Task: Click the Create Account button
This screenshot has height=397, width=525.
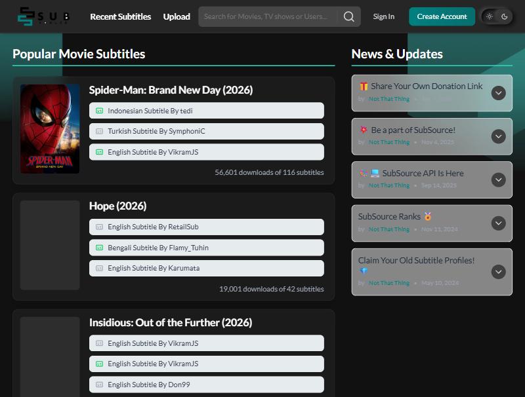Action: (442, 16)
